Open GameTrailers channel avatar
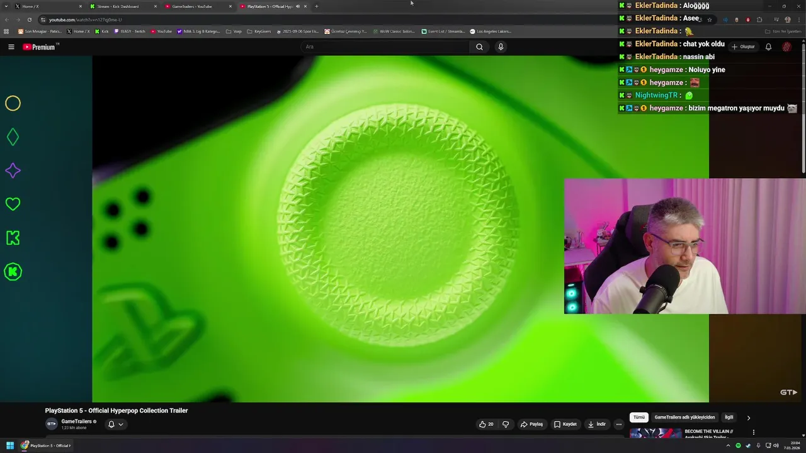The width and height of the screenshot is (806, 453). (52, 424)
